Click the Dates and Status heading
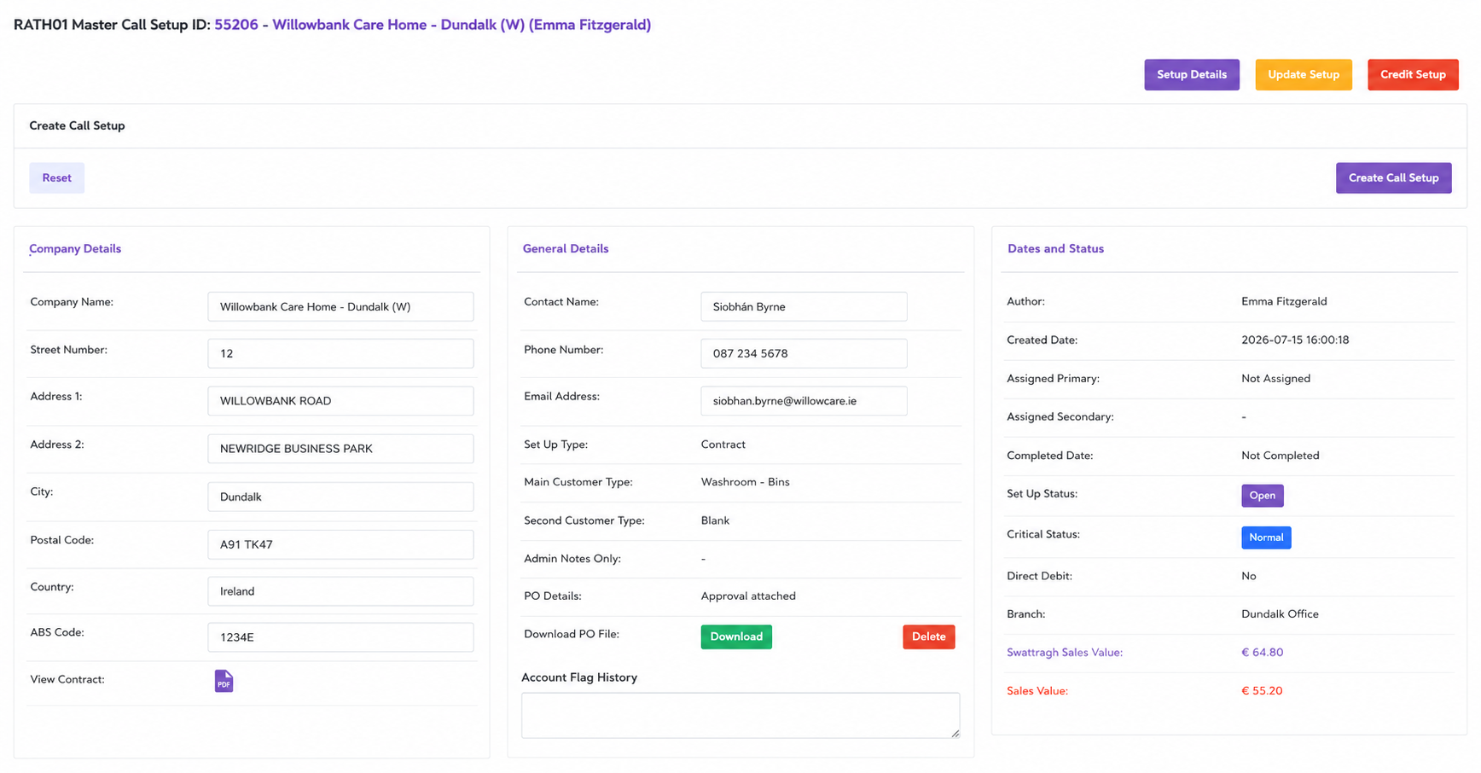 (x=1055, y=249)
